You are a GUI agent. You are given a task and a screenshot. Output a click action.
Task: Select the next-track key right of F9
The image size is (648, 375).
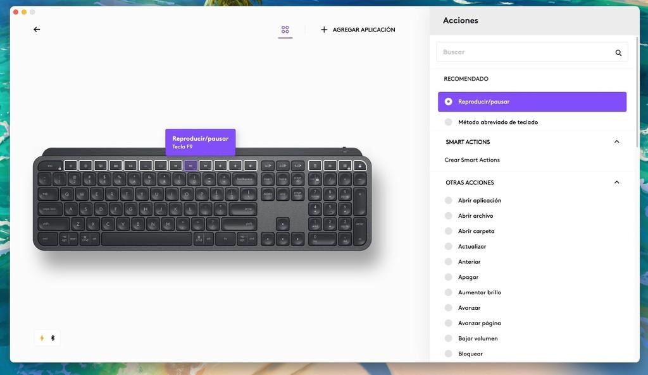(206, 165)
